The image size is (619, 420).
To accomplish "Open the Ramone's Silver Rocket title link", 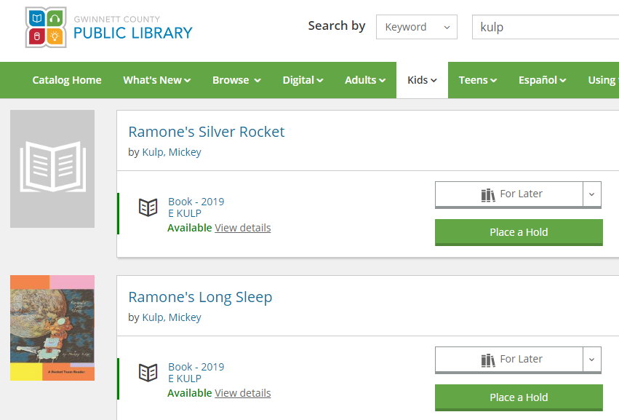I will tap(207, 132).
